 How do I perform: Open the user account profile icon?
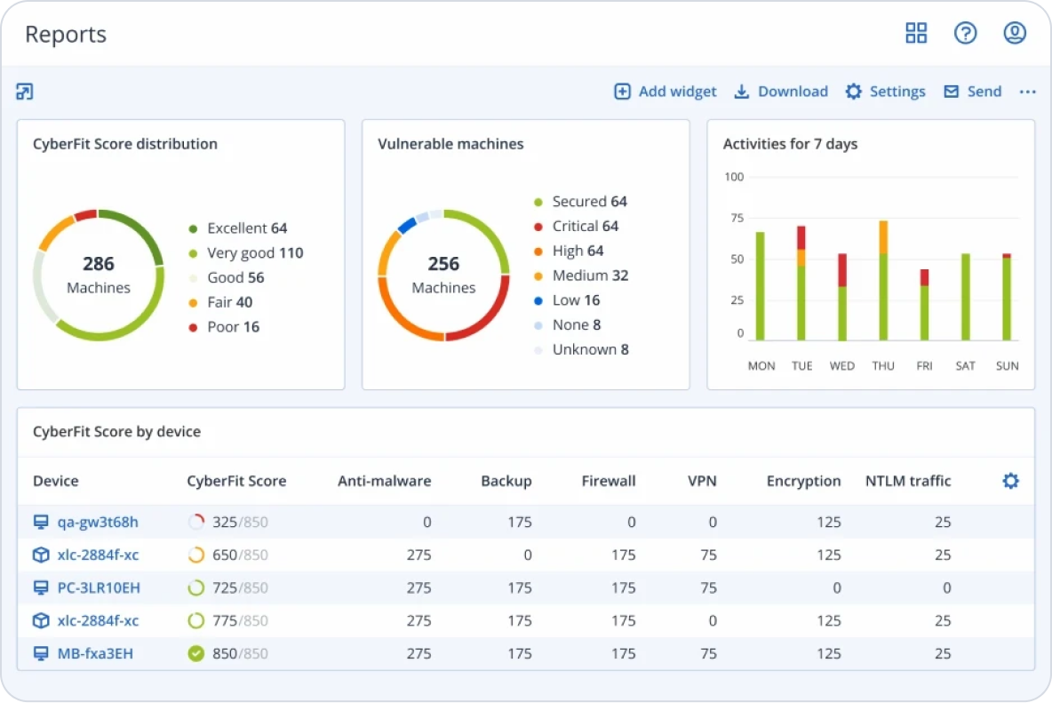pos(1014,34)
